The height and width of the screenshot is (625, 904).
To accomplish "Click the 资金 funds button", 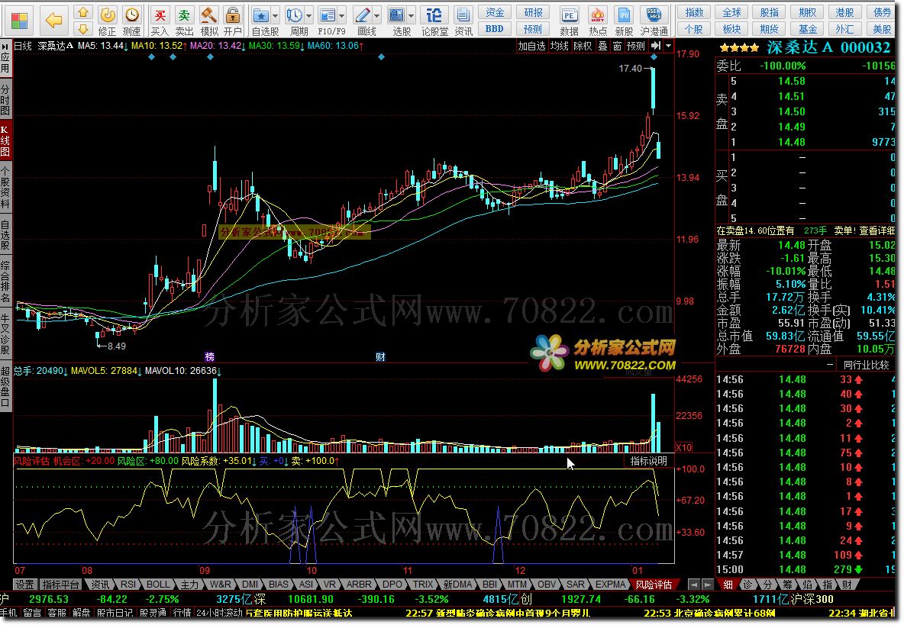I will pos(495,13).
